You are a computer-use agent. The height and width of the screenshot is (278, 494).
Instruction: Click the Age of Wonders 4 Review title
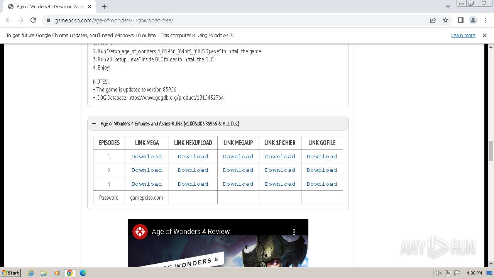(191, 232)
